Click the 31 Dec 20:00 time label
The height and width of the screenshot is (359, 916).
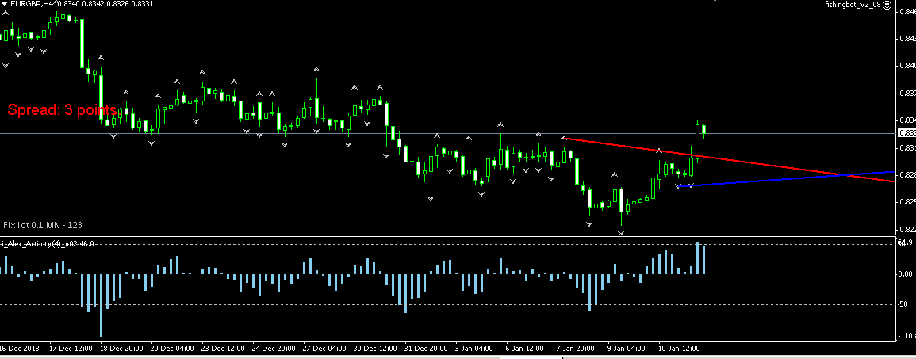coord(425,348)
